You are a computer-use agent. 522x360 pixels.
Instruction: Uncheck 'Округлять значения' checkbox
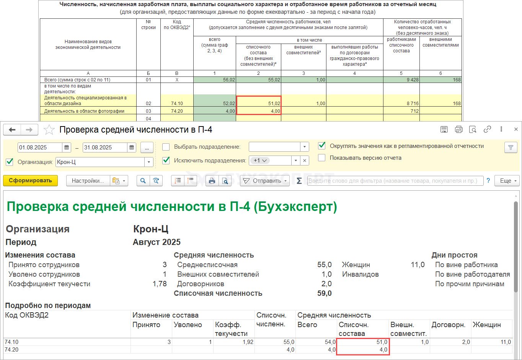pos(322,146)
